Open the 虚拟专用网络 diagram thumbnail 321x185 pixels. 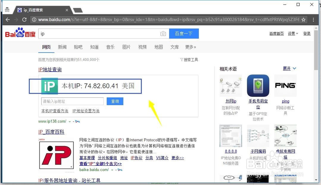coord(285,136)
